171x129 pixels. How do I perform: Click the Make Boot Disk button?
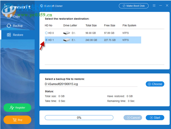pyautogui.click(x=134, y=6)
